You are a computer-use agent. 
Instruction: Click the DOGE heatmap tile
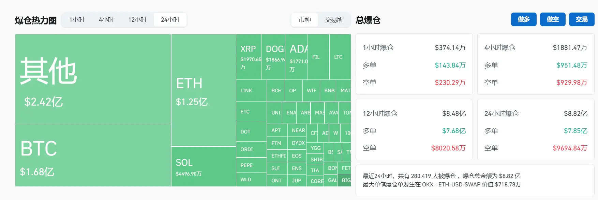pos(273,57)
